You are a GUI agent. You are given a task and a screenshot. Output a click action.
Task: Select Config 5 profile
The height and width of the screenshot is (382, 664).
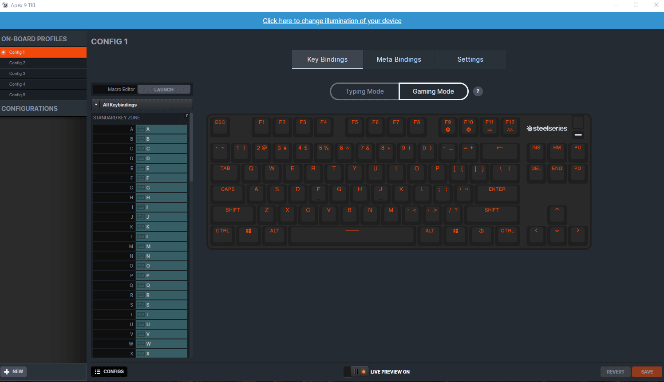pyautogui.click(x=43, y=95)
